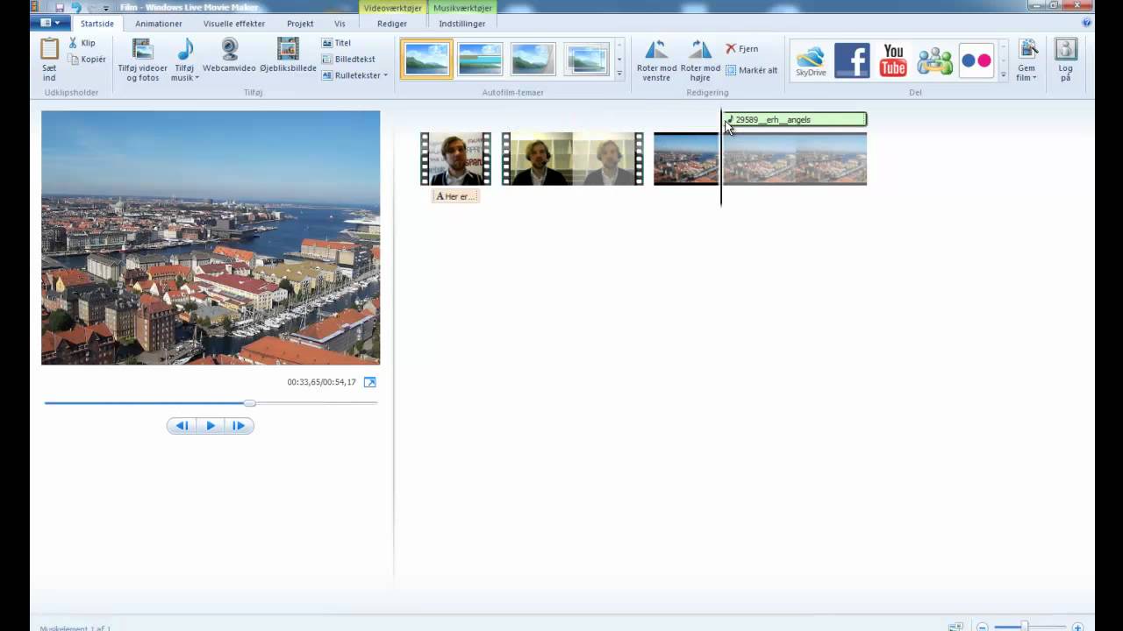Click the zoom out minus button
Image resolution: width=1123 pixels, height=631 pixels.
[x=983, y=627]
